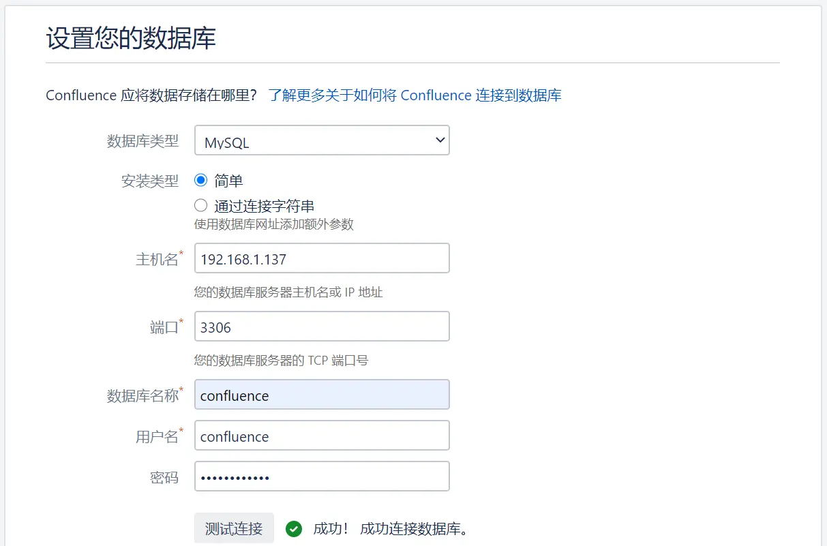Click the text 成功连接数据库。
The width and height of the screenshot is (827, 546).
tap(416, 529)
